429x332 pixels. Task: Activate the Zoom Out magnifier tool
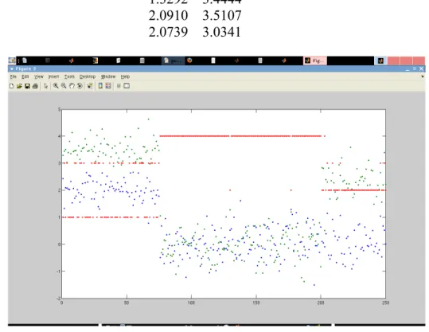(64, 86)
